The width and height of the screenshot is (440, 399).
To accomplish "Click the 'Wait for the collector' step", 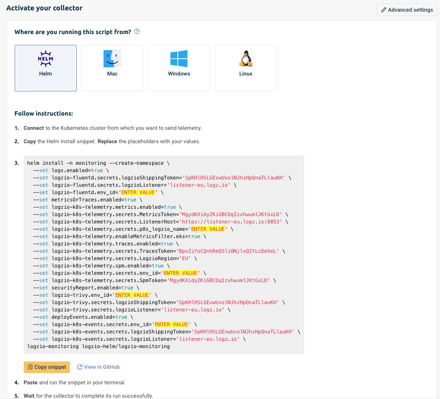I will coord(88,396).
